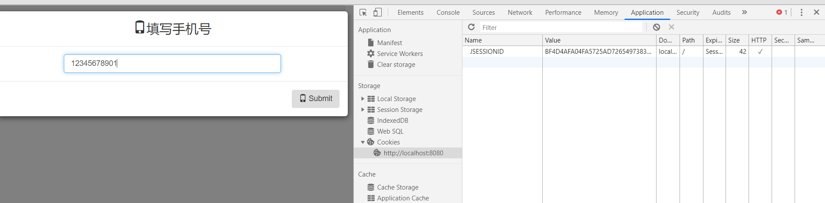Open DevTools more options menu
The width and height of the screenshot is (825, 203).
[802, 12]
